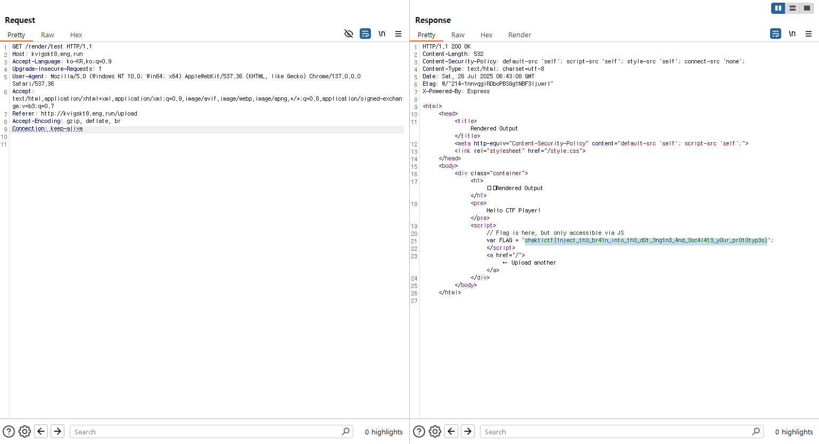Click '0 highlights' label under Request
This screenshot has width=819, height=444.
point(384,432)
